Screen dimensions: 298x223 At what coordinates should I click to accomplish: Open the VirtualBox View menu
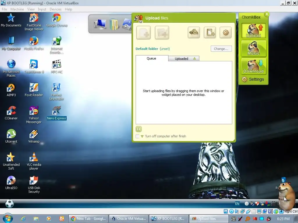click(x=31, y=9)
